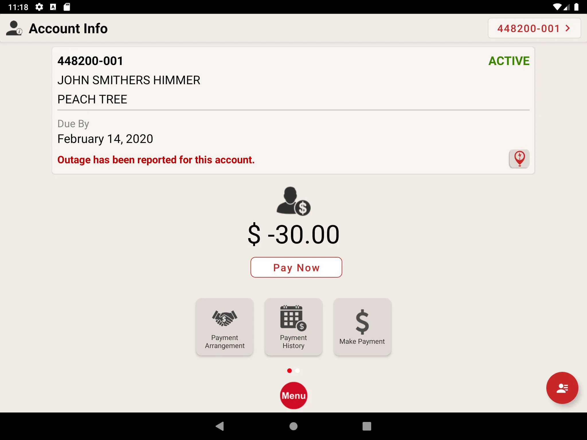Image resolution: width=587 pixels, height=440 pixels.
Task: Expand account 448200-001 details dropdown
Action: 534,28
